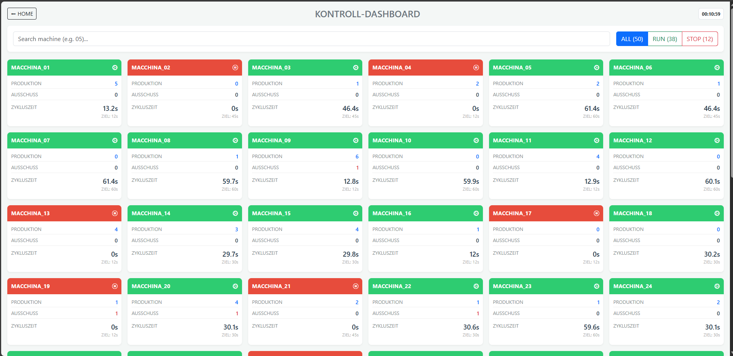Click the pause icon on MACCHINA_04

click(476, 68)
